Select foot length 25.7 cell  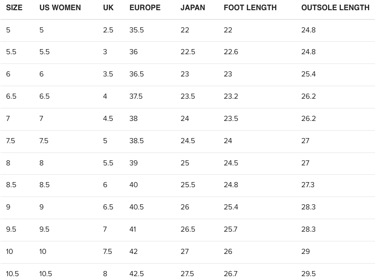coord(231,229)
